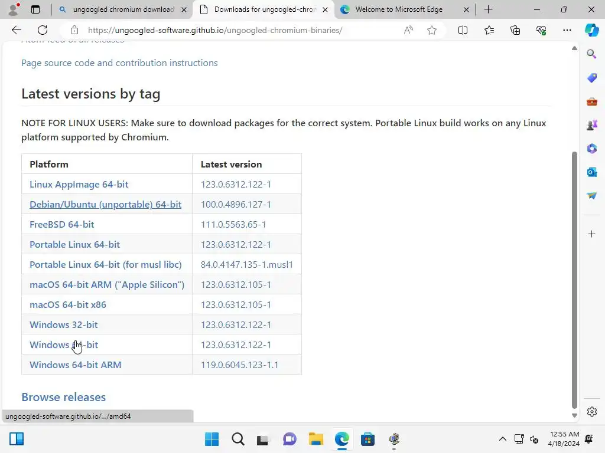Open sidebar Games chess icon
The height and width of the screenshot is (453, 605).
[x=591, y=125]
